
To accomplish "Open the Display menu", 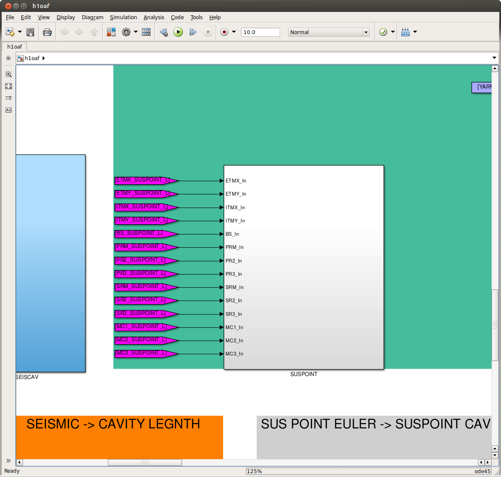I will coord(66,17).
